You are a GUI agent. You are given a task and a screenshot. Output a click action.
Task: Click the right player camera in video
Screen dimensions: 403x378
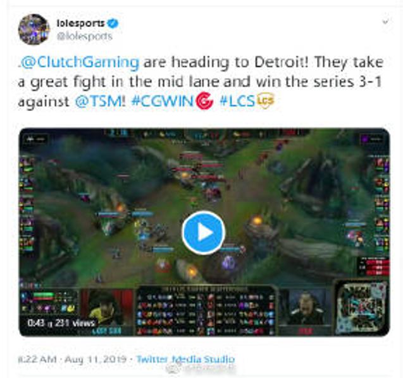tap(305, 312)
